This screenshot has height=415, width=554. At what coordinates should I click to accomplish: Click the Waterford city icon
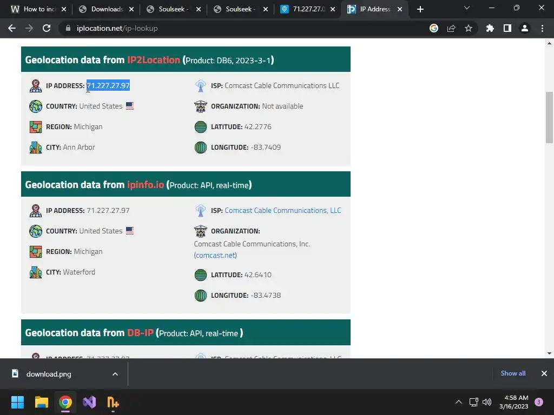[x=36, y=272]
